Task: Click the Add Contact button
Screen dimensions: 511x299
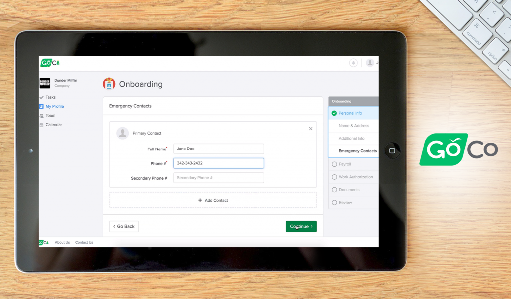Action: [x=213, y=200]
